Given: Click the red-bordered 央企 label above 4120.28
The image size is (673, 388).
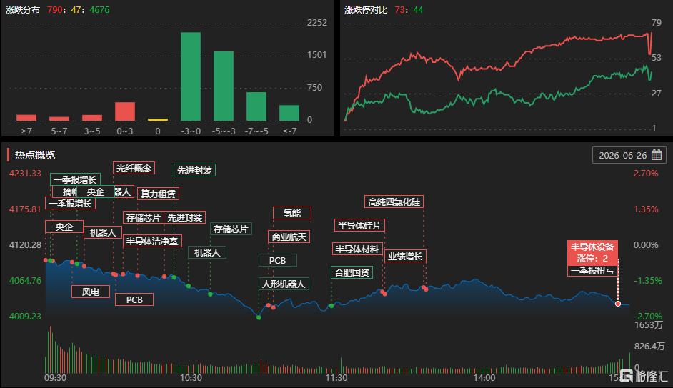Looking at the screenshot, I should (x=64, y=227).
